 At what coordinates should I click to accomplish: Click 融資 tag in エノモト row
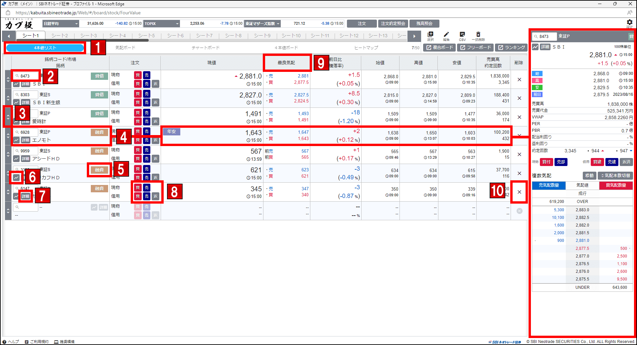click(x=99, y=132)
